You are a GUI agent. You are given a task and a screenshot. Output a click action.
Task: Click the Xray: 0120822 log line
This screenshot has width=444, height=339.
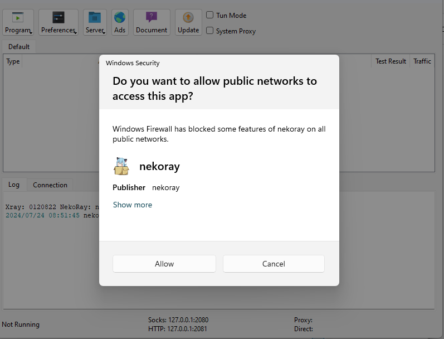tap(52, 207)
